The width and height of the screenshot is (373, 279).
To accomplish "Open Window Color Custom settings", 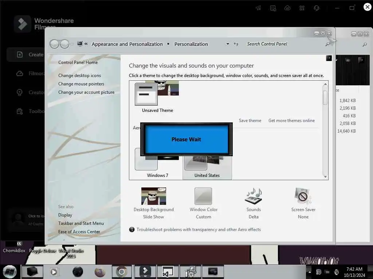I will [203, 203].
